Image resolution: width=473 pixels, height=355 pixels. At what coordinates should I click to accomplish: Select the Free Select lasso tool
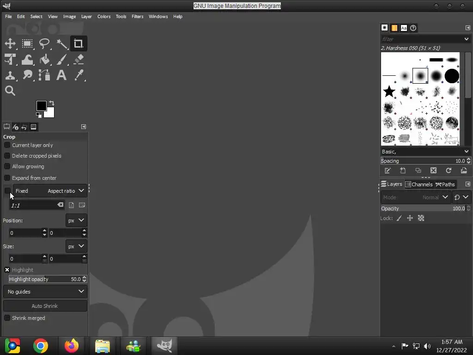pyautogui.click(x=44, y=43)
